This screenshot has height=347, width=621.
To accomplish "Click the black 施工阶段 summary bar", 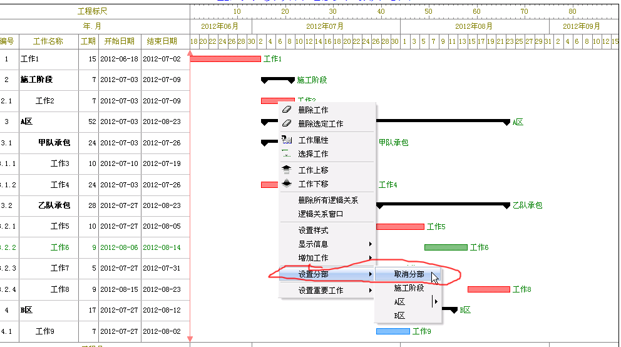I will click(277, 80).
